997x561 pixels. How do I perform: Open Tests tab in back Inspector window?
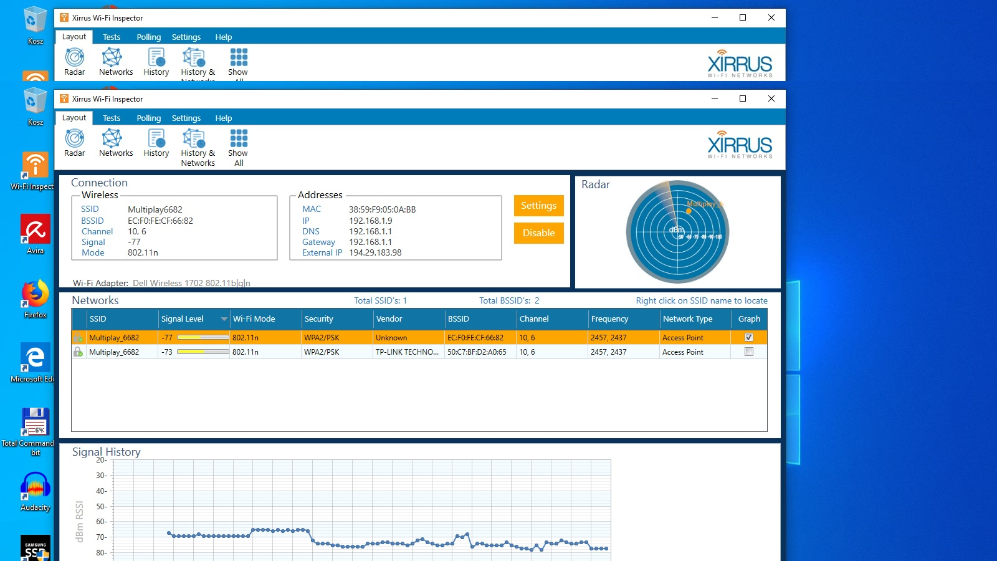112,37
